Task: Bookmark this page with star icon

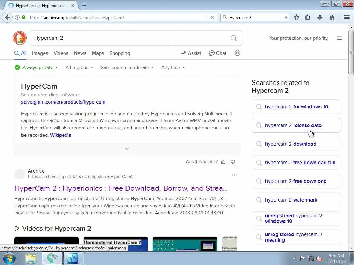Action: (297, 17)
